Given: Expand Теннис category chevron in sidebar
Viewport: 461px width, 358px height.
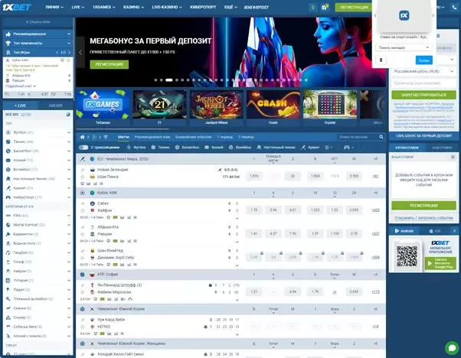Looking at the screenshot, I should coord(68,142).
